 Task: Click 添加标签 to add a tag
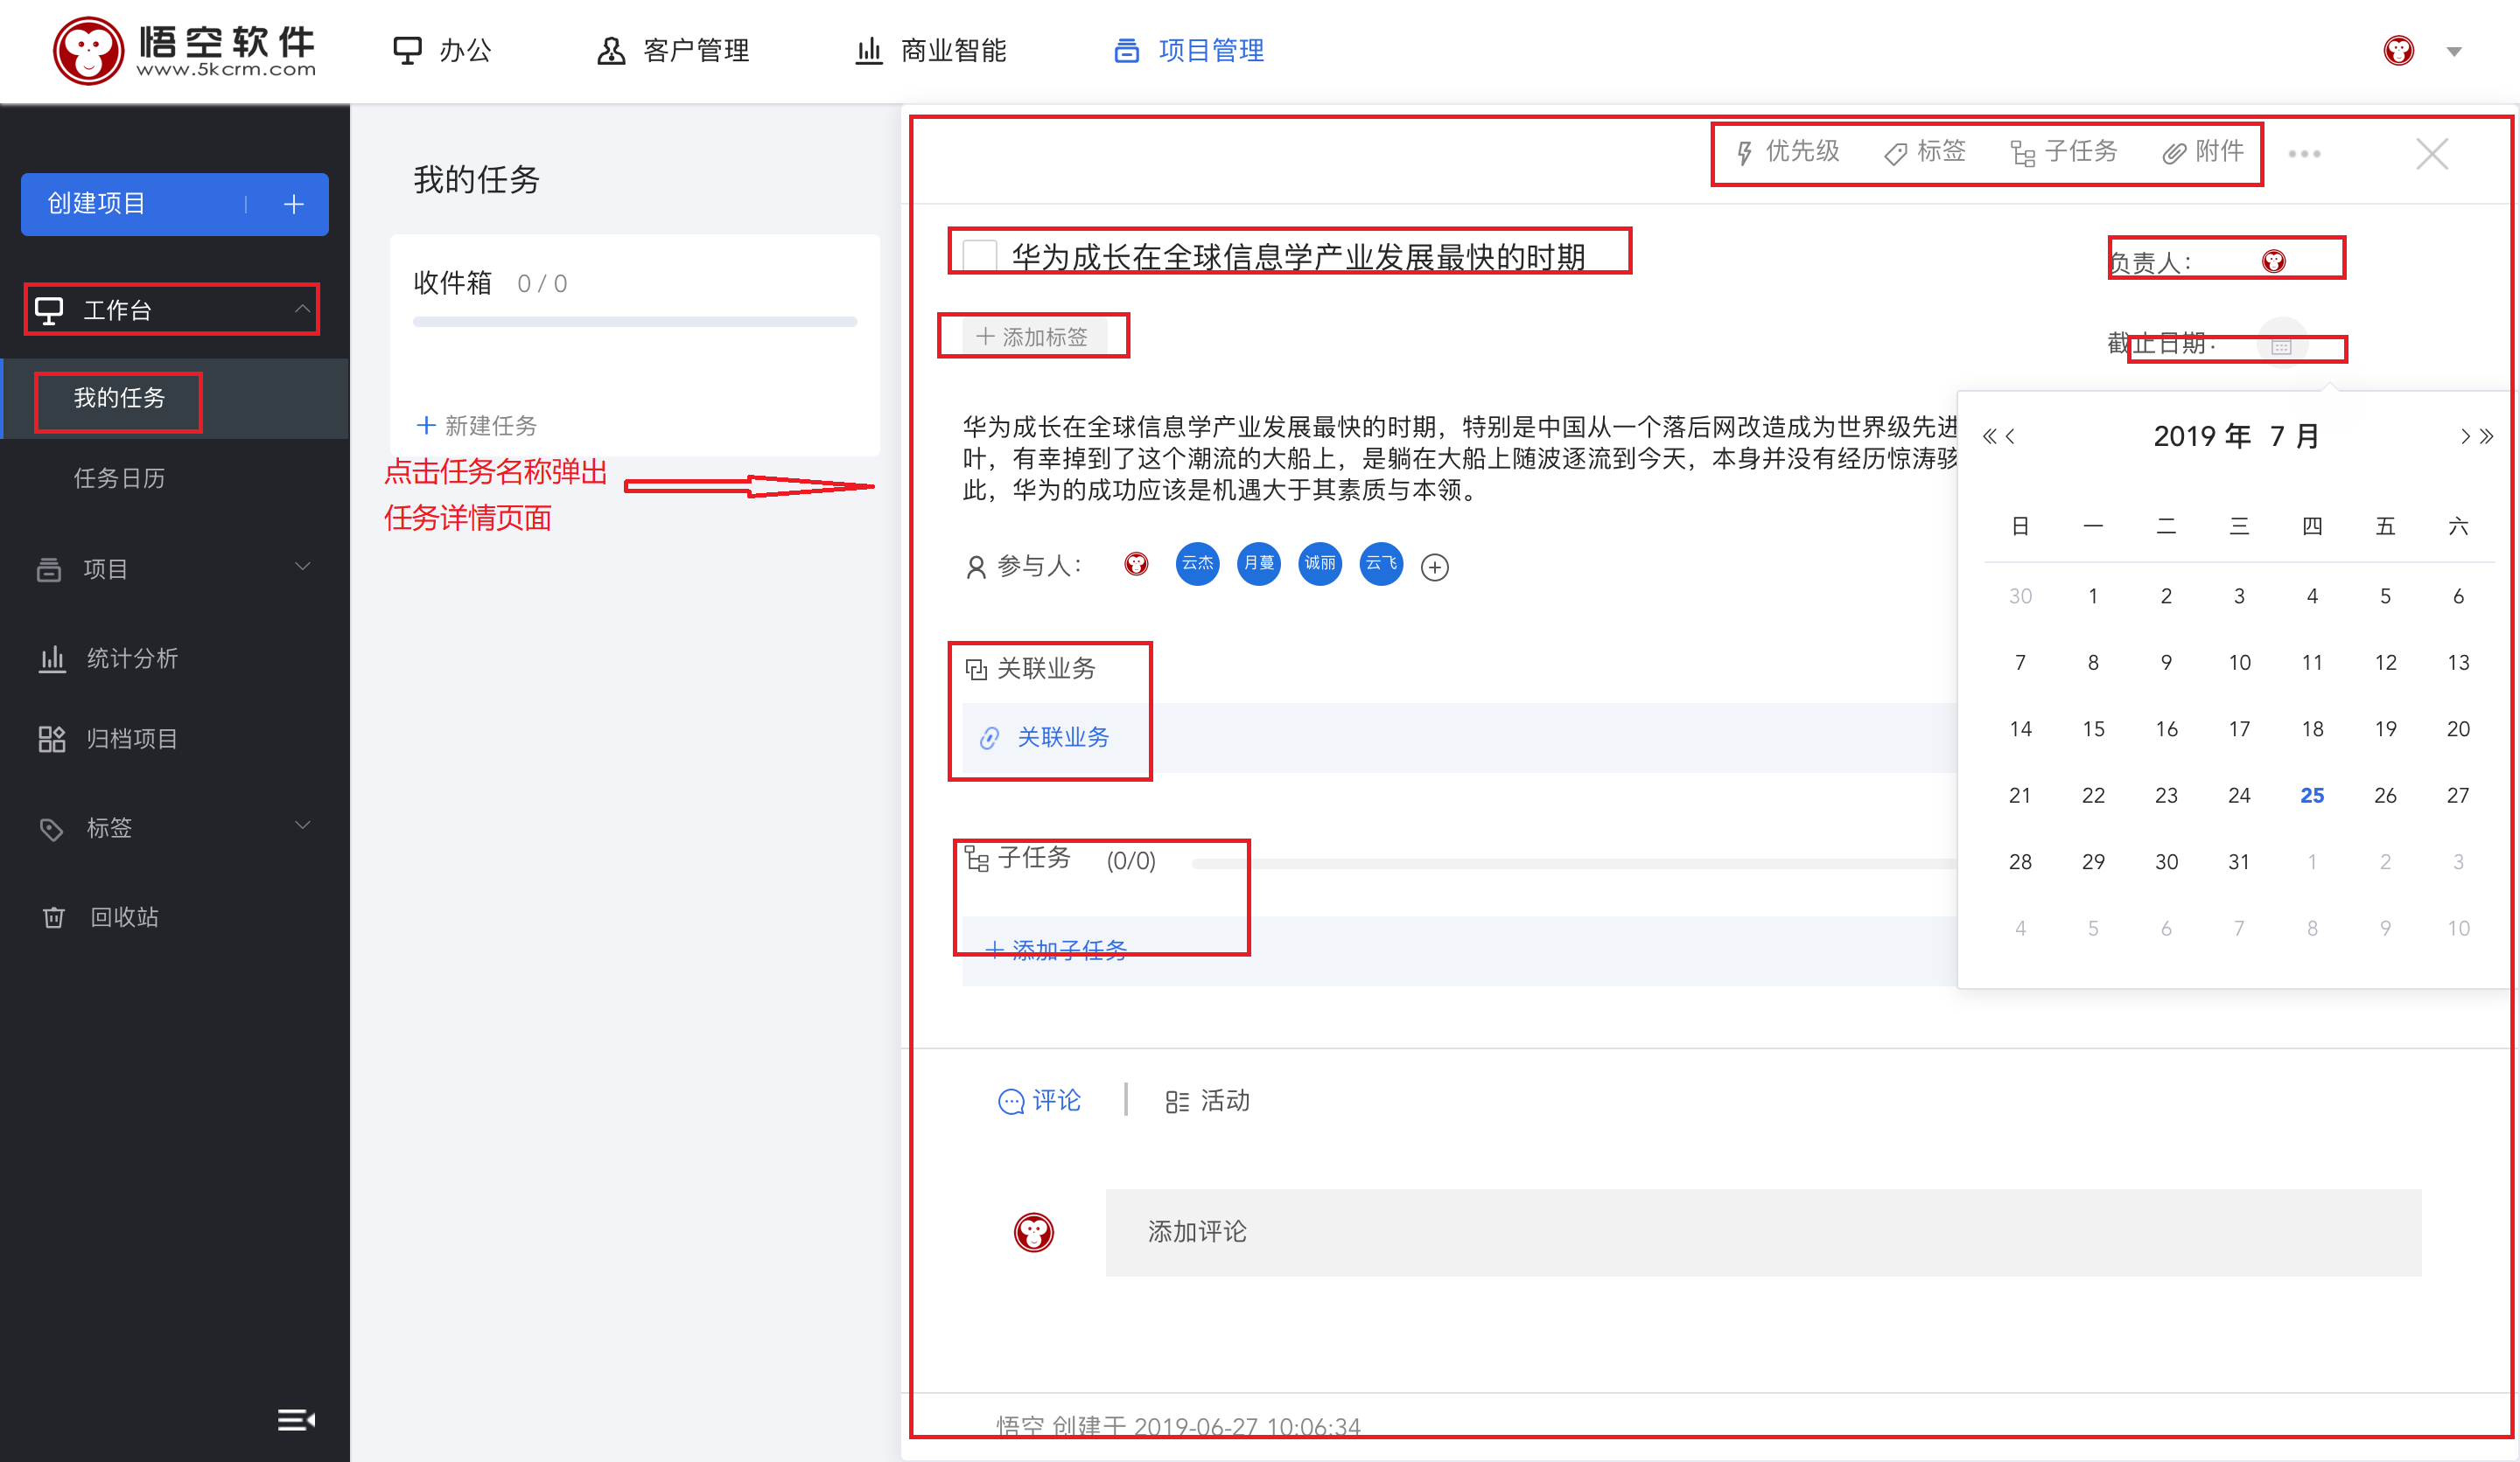coord(1034,337)
